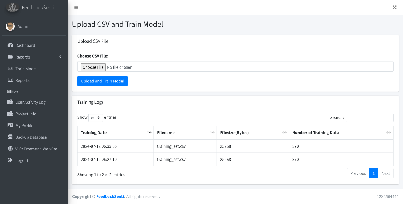The width and height of the screenshot is (403, 204).
Task: Click inside the Search field
Action: pos(369,117)
